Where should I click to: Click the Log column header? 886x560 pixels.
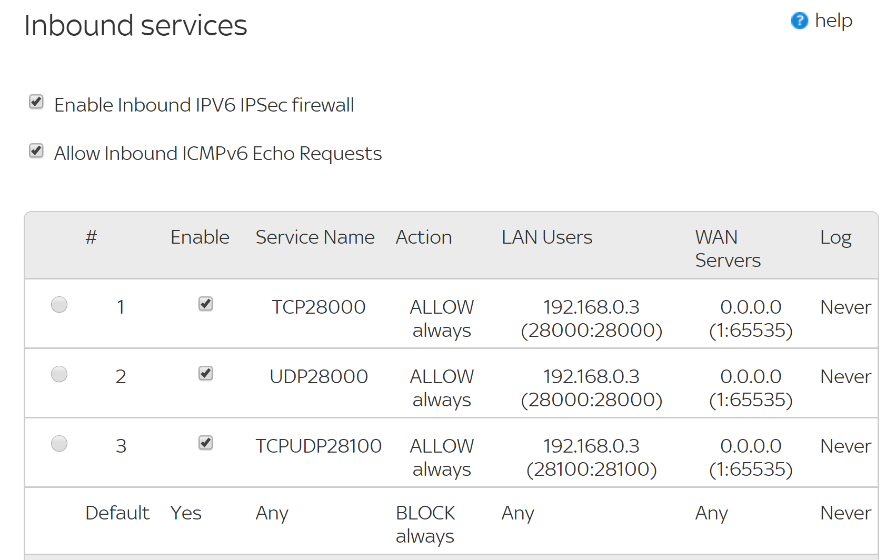click(x=835, y=237)
